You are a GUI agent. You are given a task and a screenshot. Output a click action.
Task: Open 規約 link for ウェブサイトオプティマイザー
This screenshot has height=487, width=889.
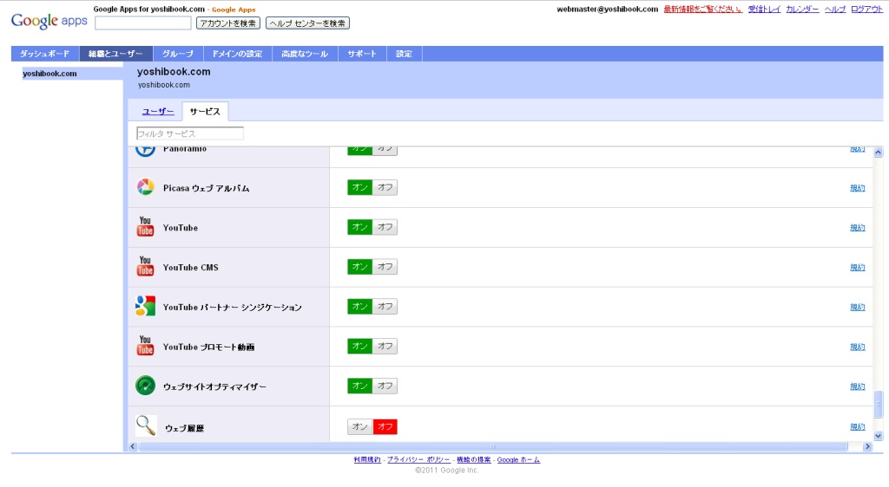tap(857, 386)
